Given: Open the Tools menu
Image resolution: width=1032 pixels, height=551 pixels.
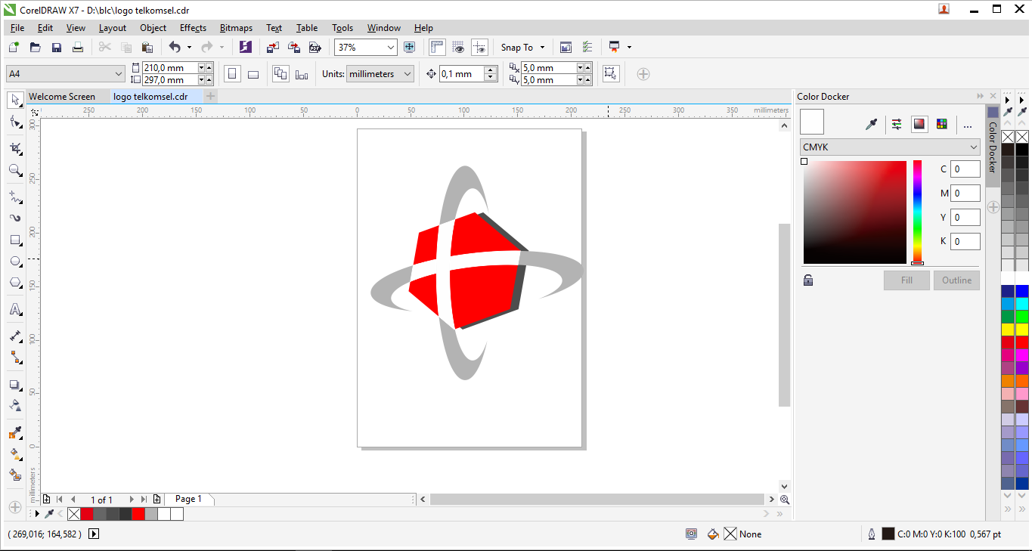Looking at the screenshot, I should 342,28.
